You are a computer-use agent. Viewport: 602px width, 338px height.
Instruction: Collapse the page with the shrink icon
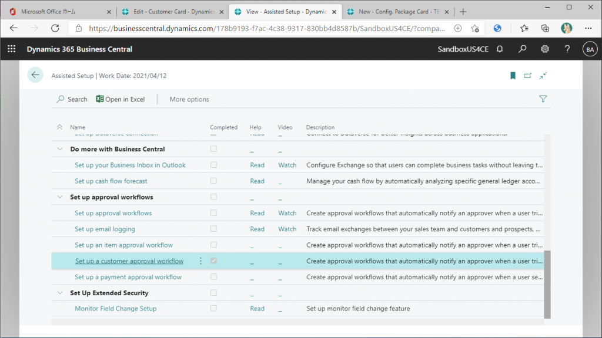click(543, 76)
